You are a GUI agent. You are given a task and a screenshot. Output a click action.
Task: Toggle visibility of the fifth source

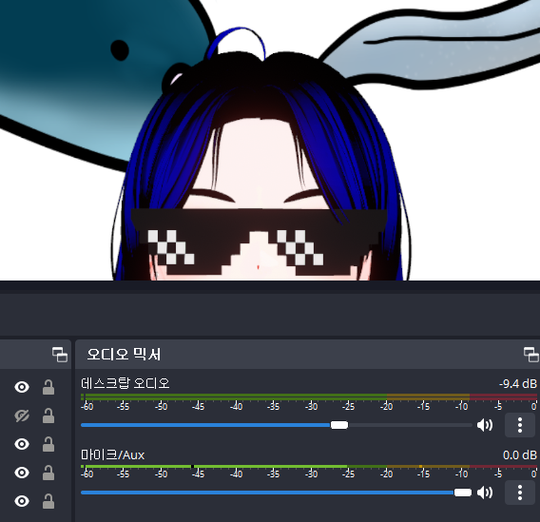coord(22,501)
